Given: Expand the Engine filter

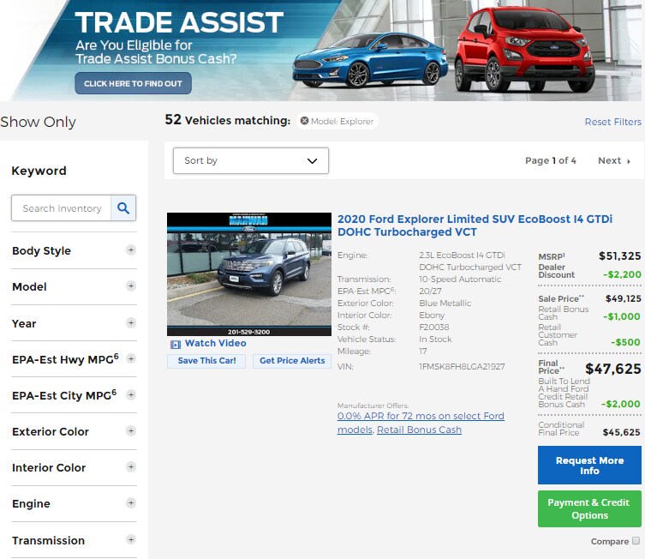Looking at the screenshot, I should click(x=131, y=502).
